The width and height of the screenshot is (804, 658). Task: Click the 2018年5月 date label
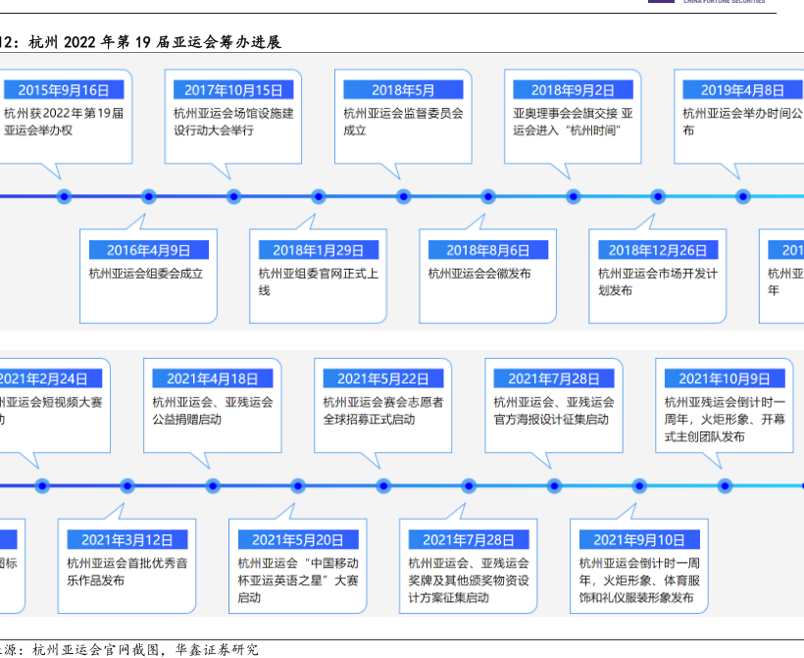tap(403, 90)
